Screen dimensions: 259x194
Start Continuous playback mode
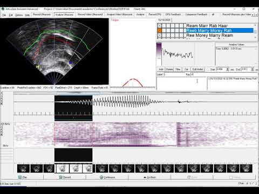point(107,177)
